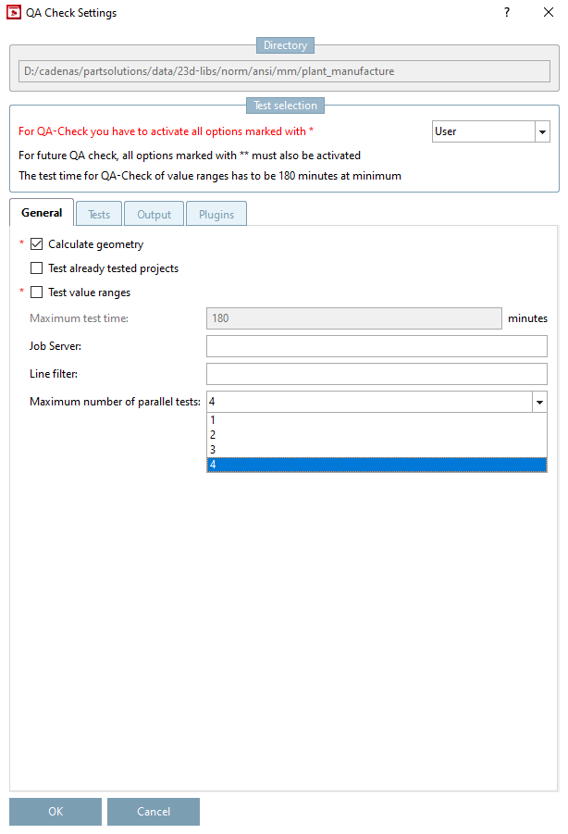Viewport: 568px width, 834px height.
Task: Enable the Test value ranges checkbox
Action: (x=37, y=293)
